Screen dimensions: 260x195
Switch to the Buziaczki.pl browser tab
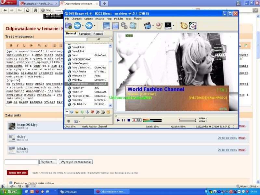pos(38,4)
